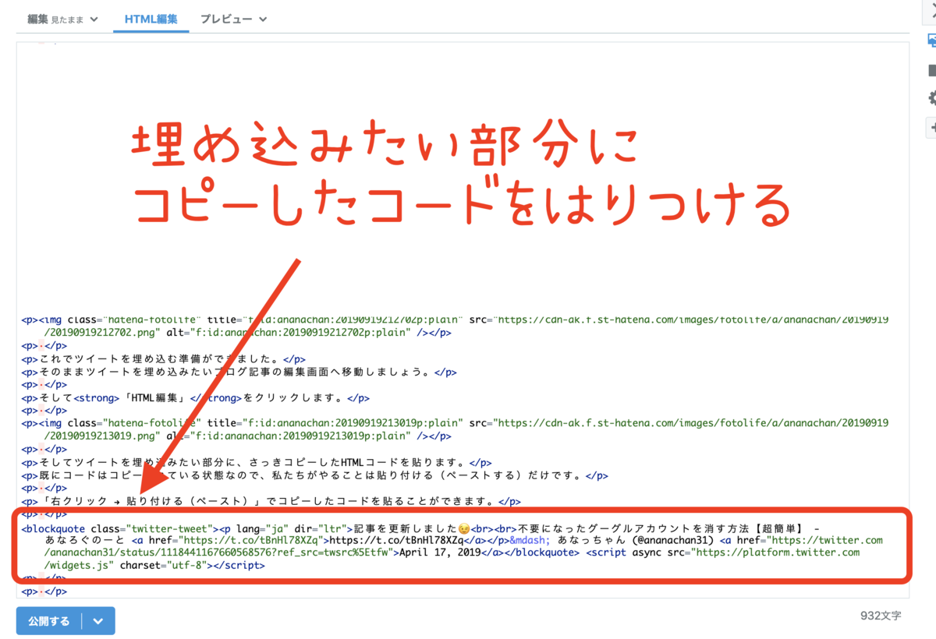Click text 記事を更新しました in blockquote code
Viewport: 936px width, 639px height.
406,528
